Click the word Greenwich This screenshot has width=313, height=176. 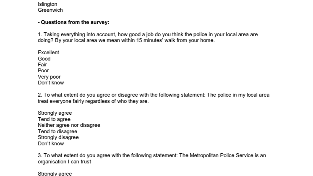point(50,10)
